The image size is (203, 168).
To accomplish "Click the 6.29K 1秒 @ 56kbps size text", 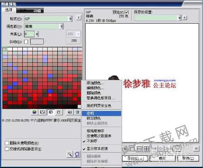I will tap(101, 21).
